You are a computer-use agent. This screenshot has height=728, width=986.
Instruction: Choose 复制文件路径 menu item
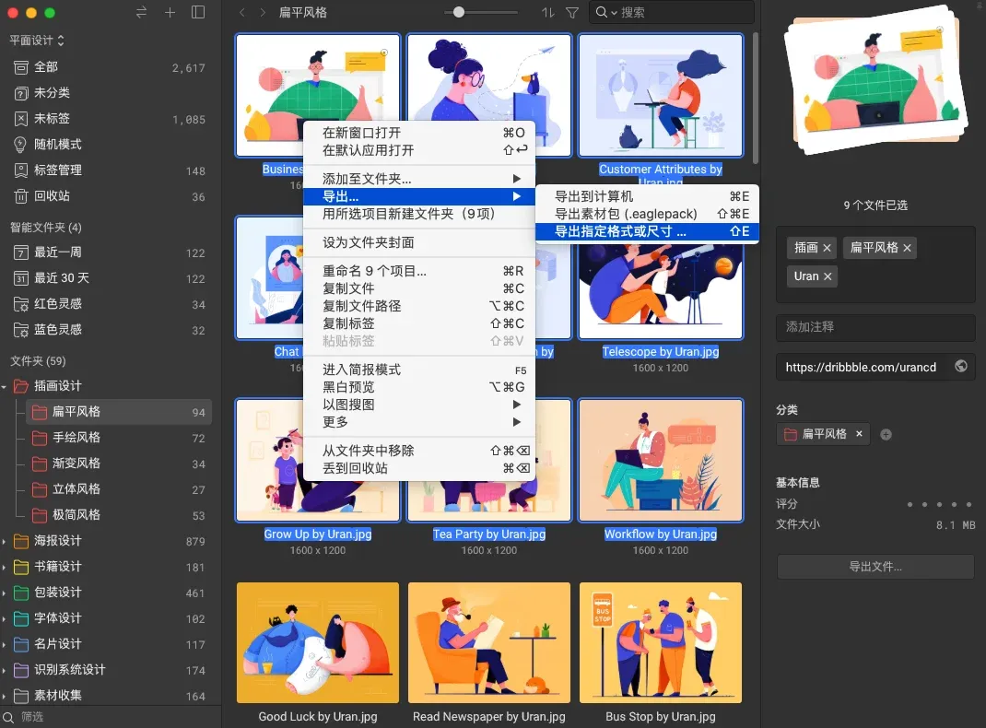(418, 306)
